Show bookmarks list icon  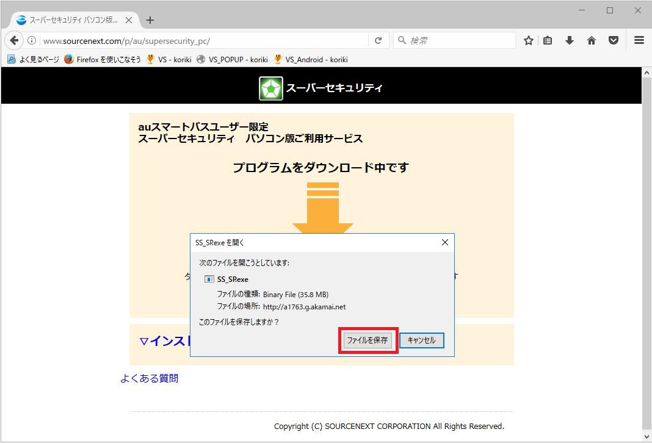548,40
